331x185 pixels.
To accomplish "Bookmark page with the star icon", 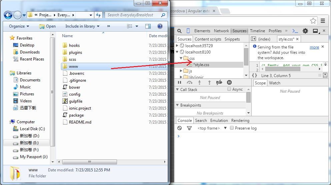I will coord(313,21).
